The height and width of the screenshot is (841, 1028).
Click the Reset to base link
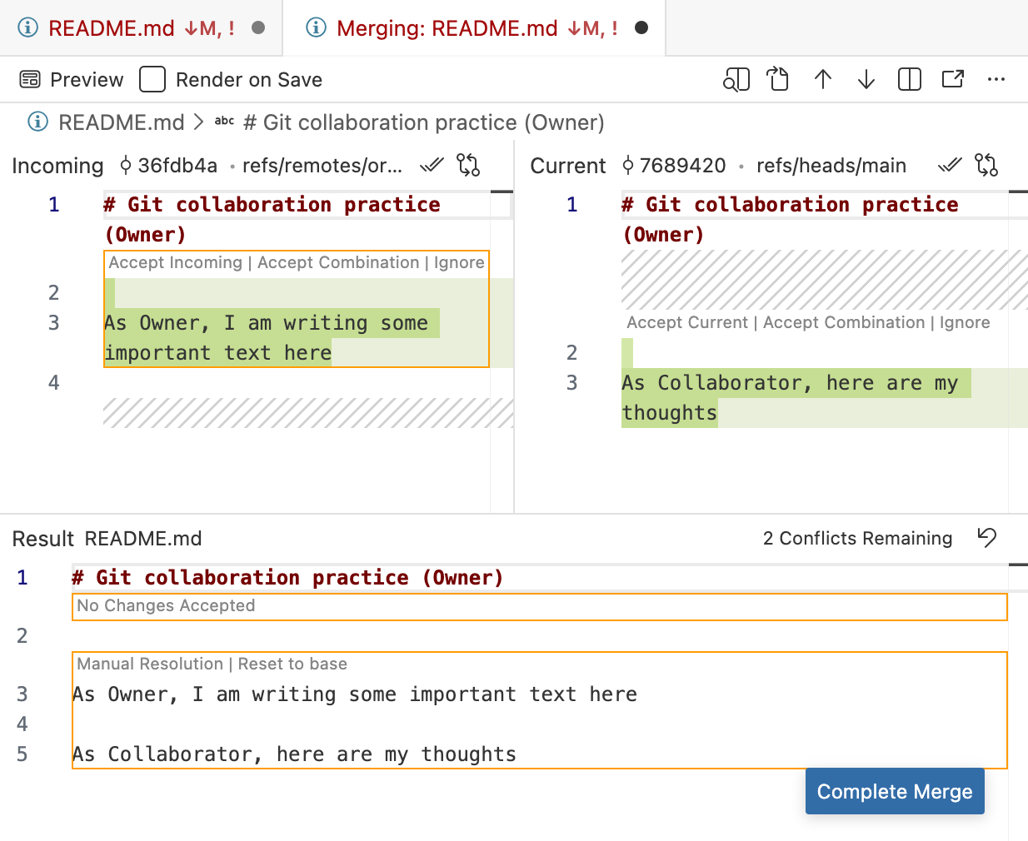tap(292, 664)
